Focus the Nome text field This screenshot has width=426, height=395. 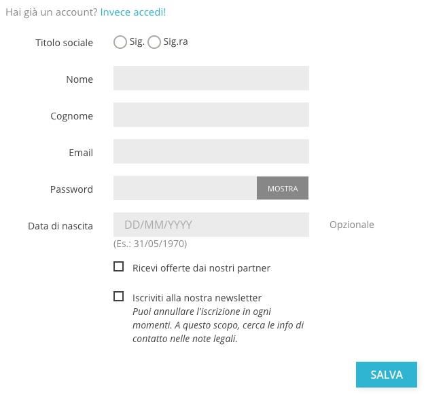[x=211, y=78]
